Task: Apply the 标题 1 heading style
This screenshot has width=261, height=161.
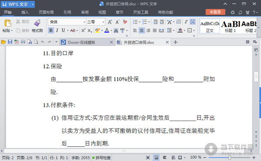Action: [230, 26]
